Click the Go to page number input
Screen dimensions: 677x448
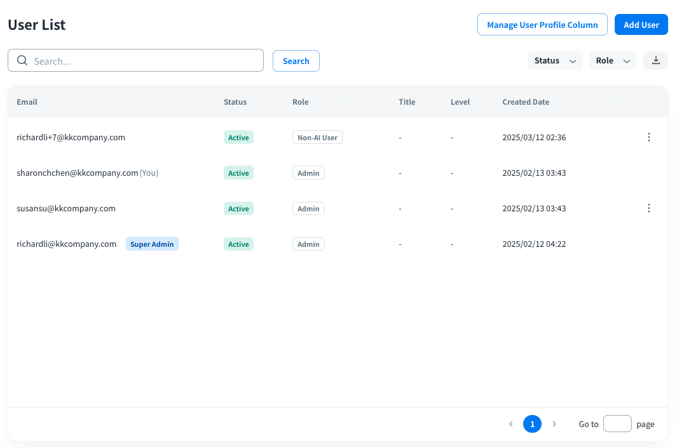coord(617,423)
